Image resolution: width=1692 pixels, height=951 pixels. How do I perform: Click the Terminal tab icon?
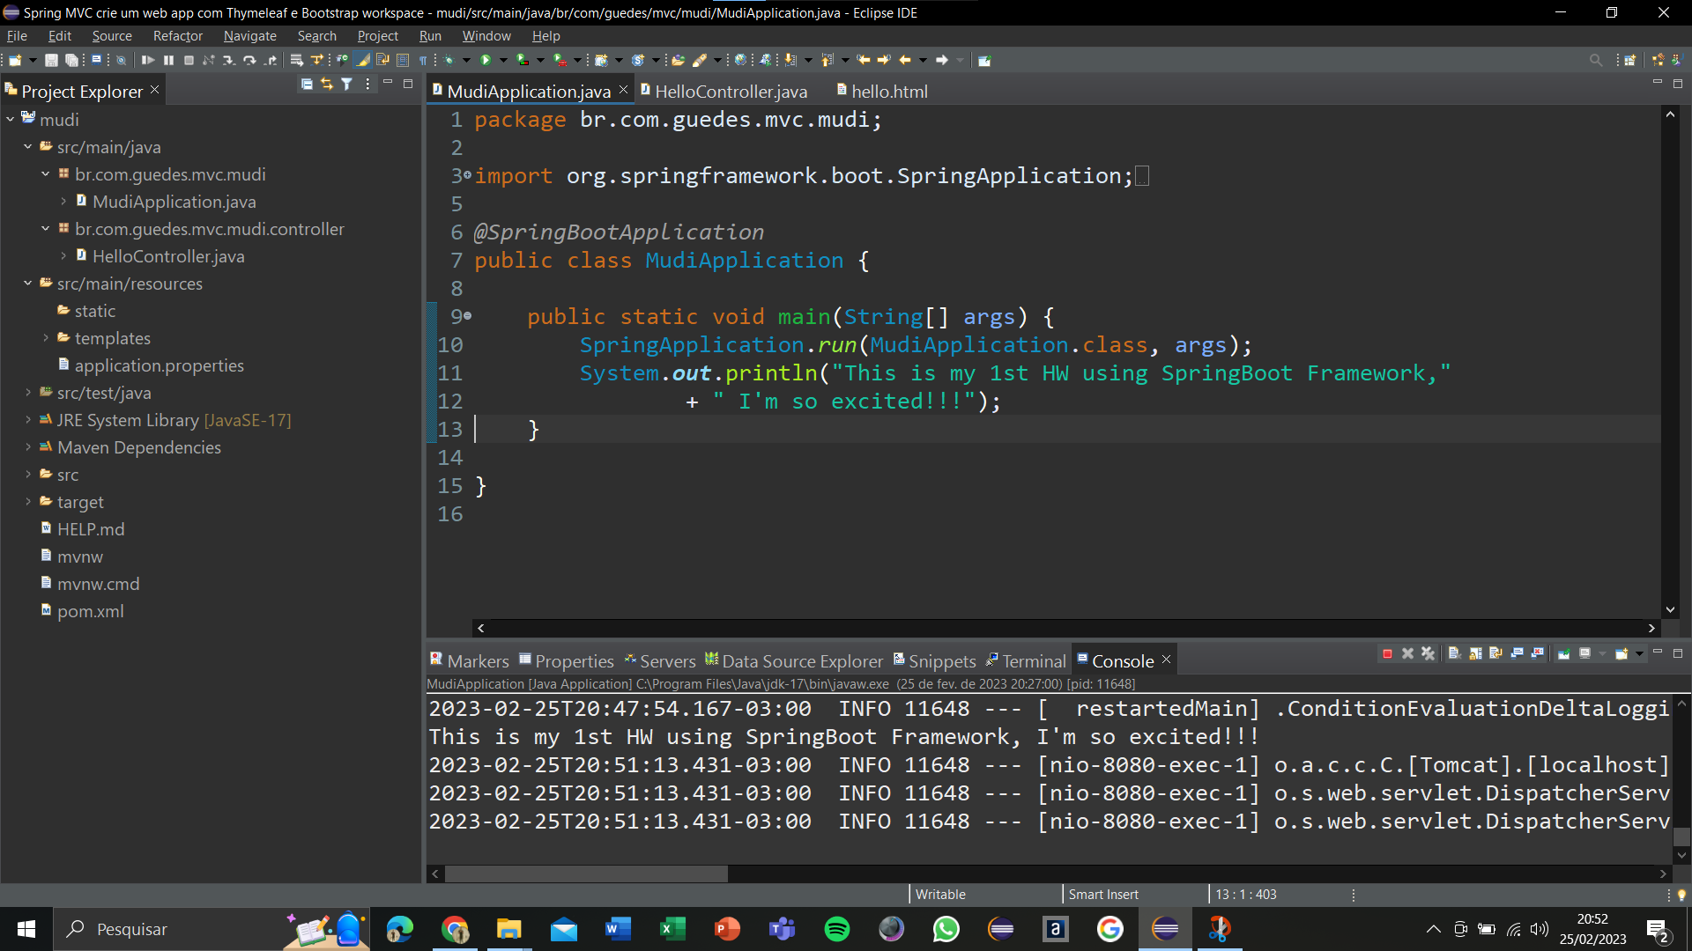pyautogui.click(x=995, y=660)
